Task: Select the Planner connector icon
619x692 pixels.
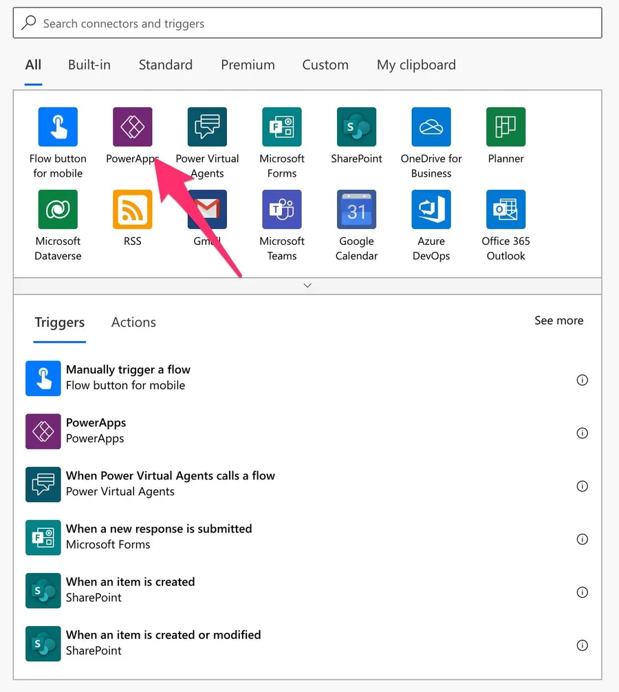Action: (506, 127)
